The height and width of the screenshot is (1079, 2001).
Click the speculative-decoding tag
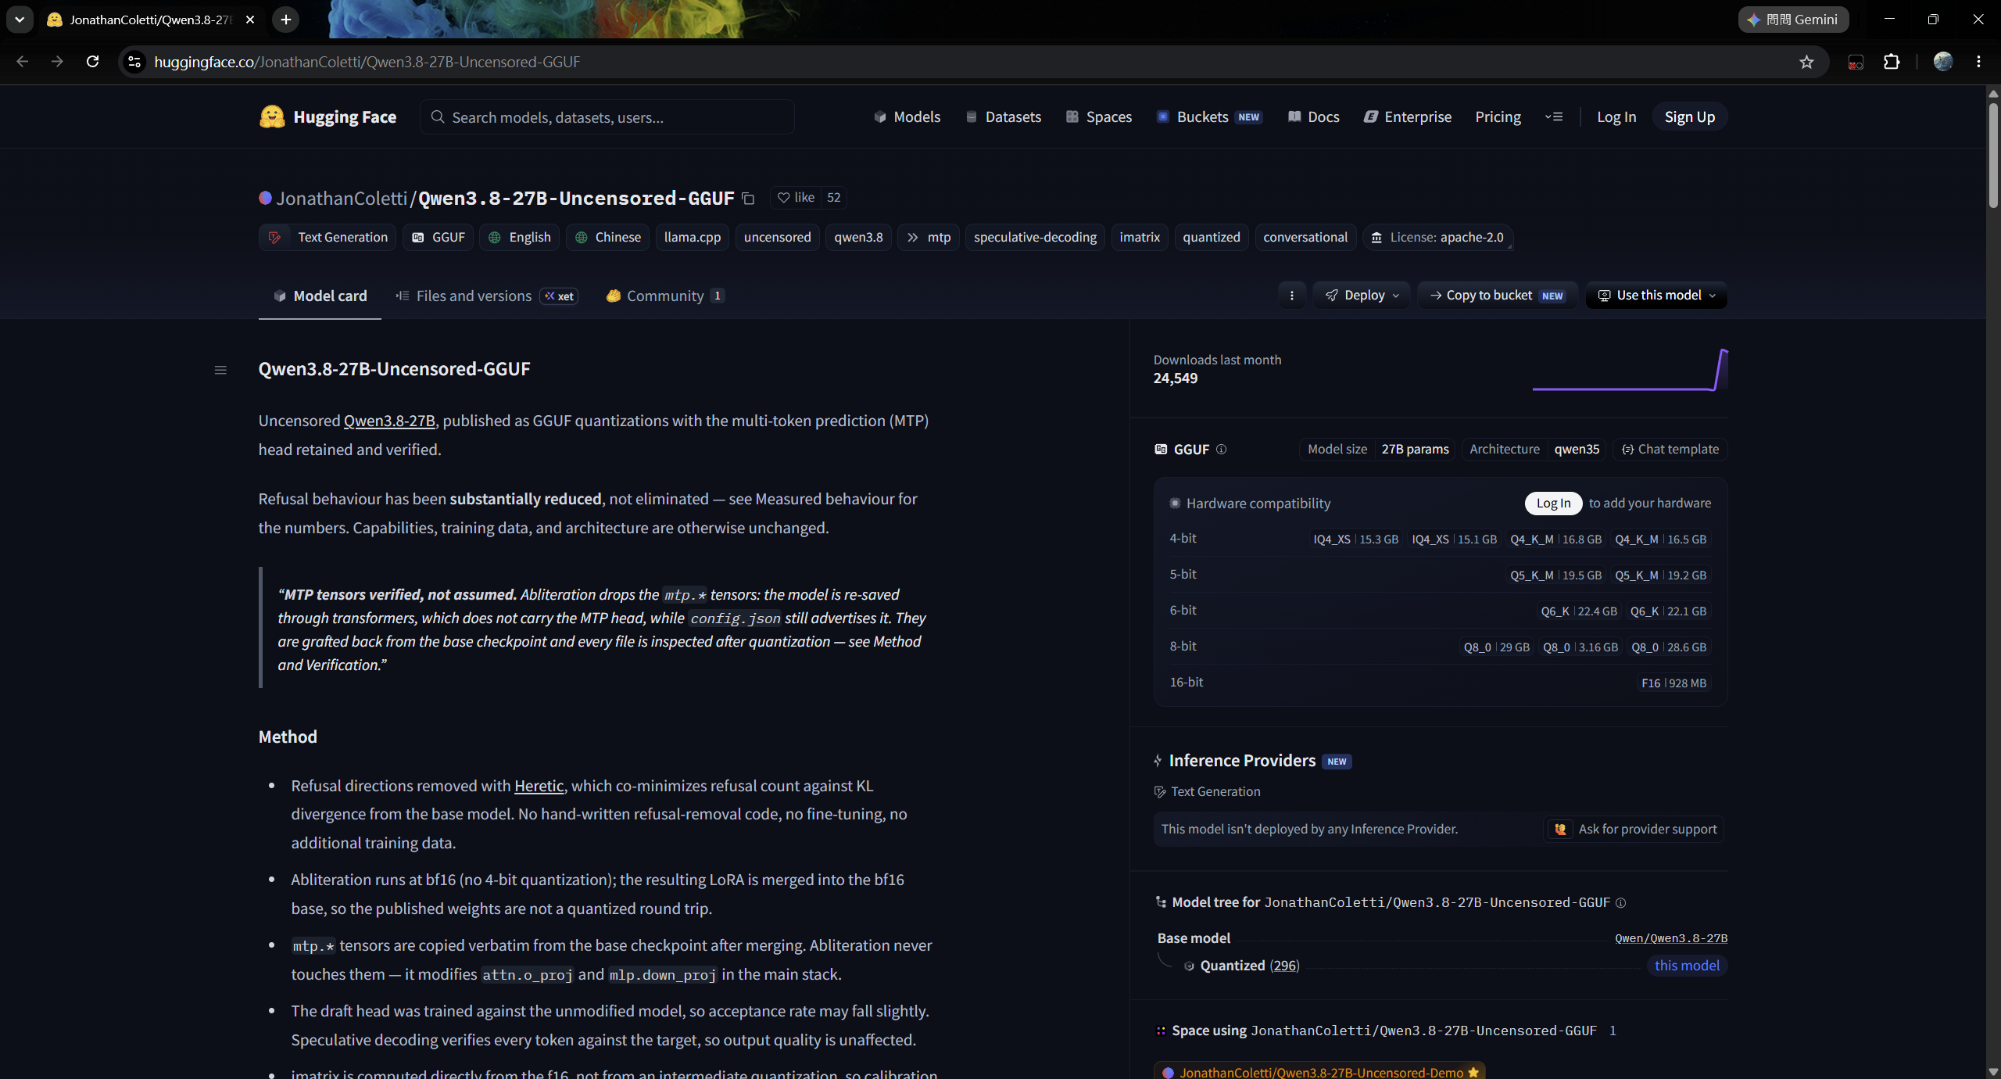point(1035,238)
